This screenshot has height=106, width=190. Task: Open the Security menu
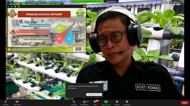74,103
